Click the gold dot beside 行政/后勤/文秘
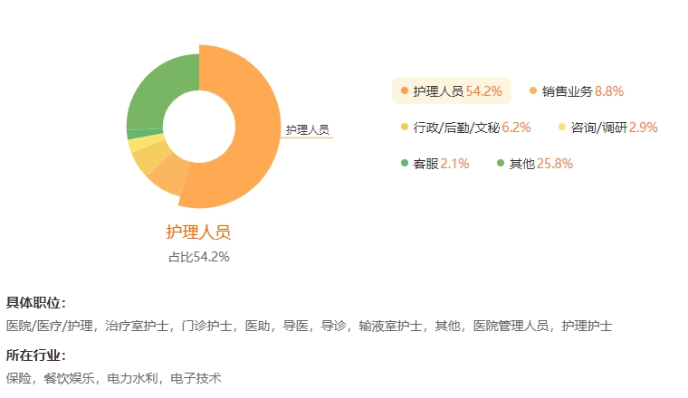The height and width of the screenshot is (398, 688). pyautogui.click(x=405, y=128)
